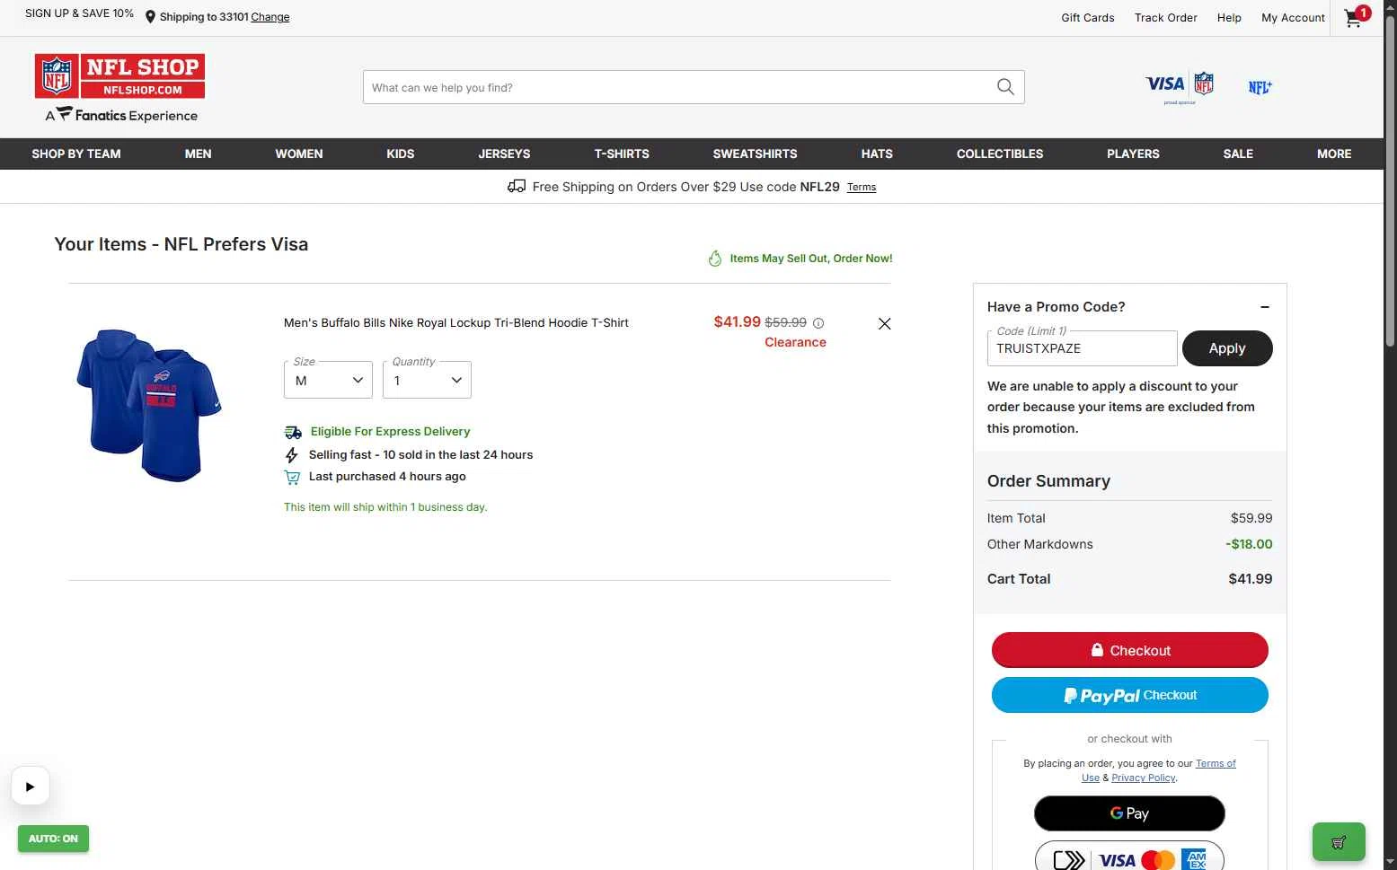Open the Size dropdown

coord(328,380)
